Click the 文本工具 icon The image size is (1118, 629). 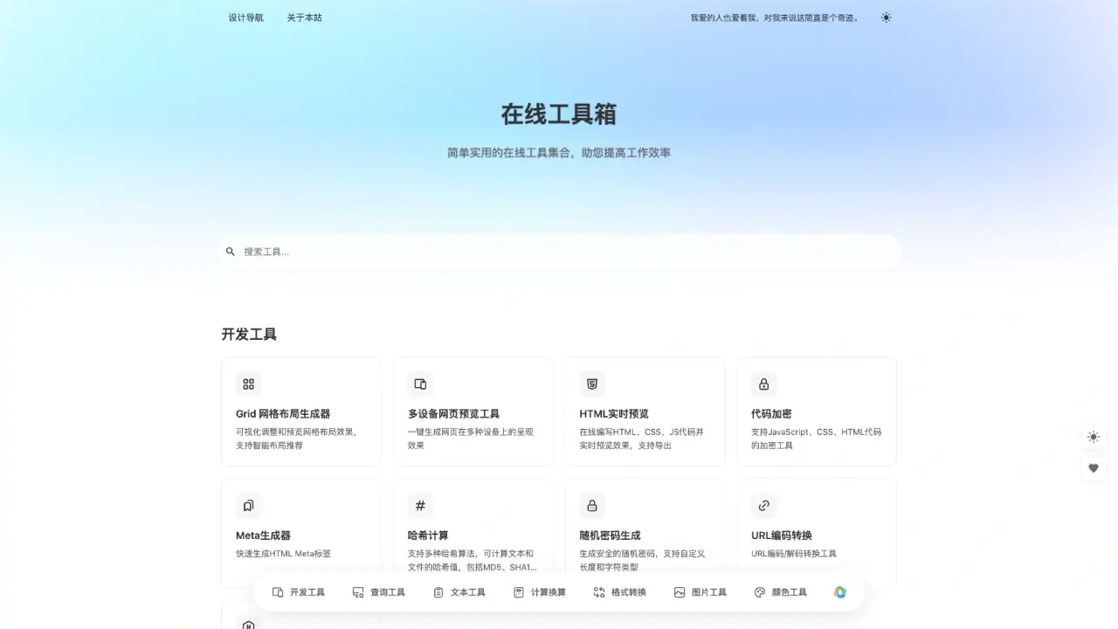pos(438,591)
